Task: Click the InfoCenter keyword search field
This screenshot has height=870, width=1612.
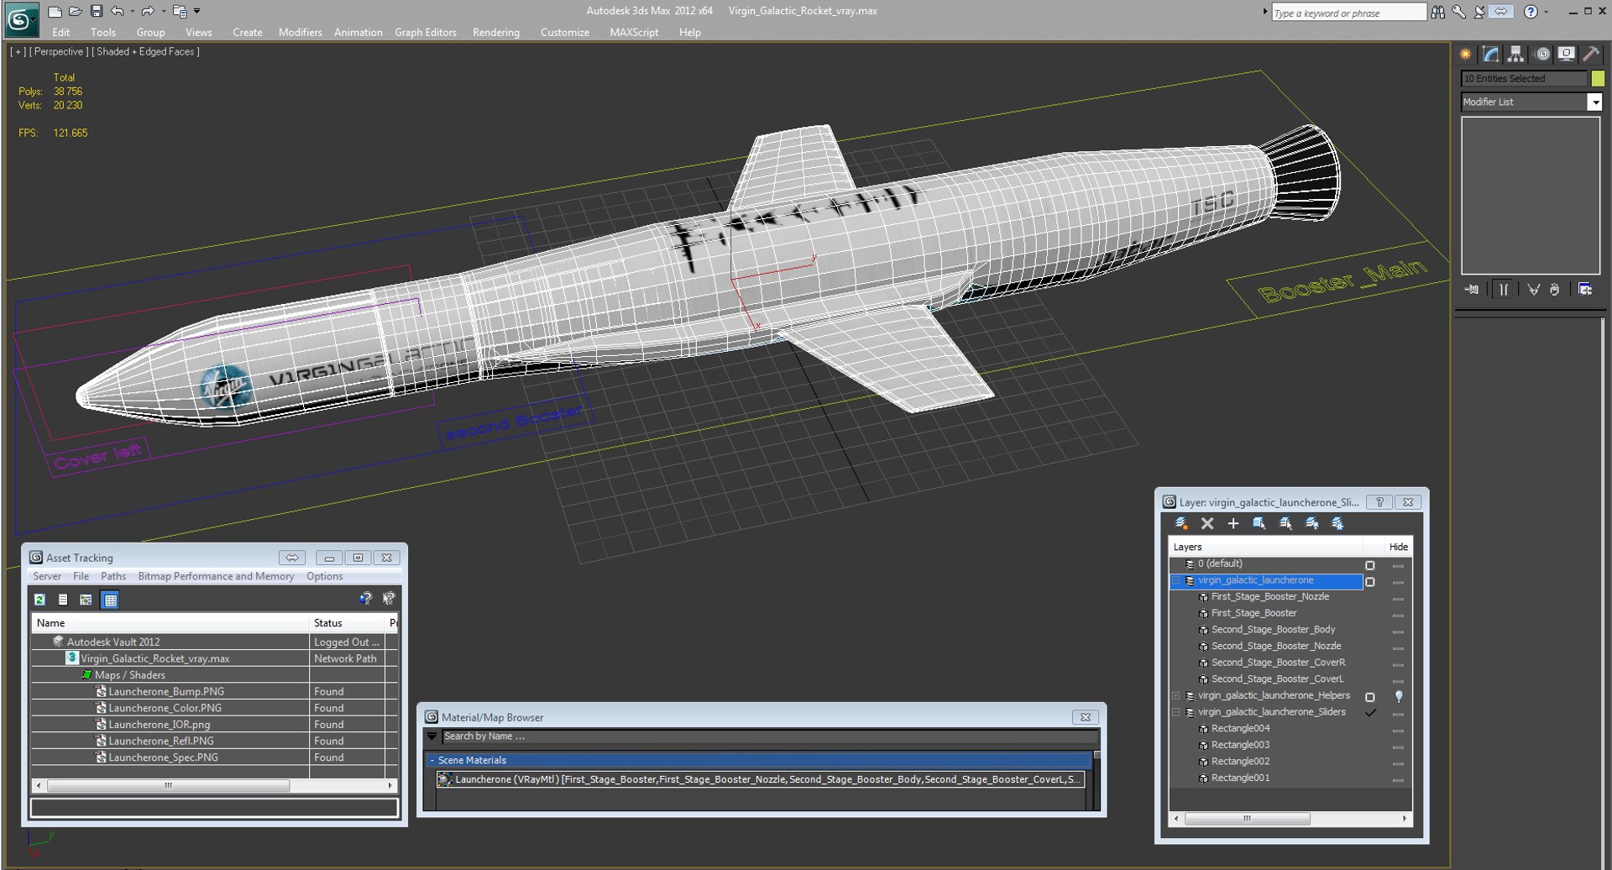Action: pos(1349,13)
